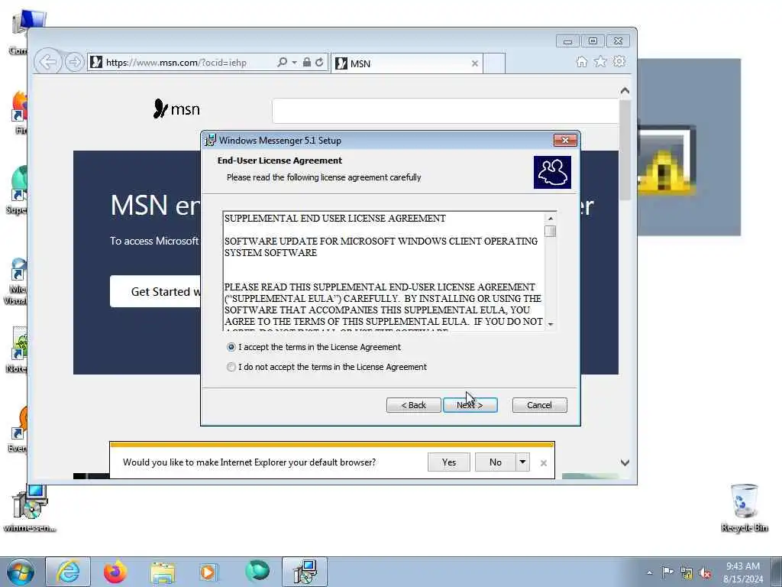The height and width of the screenshot is (587, 782).
Task: Open IE Favorites star icon
Action: [x=600, y=62]
